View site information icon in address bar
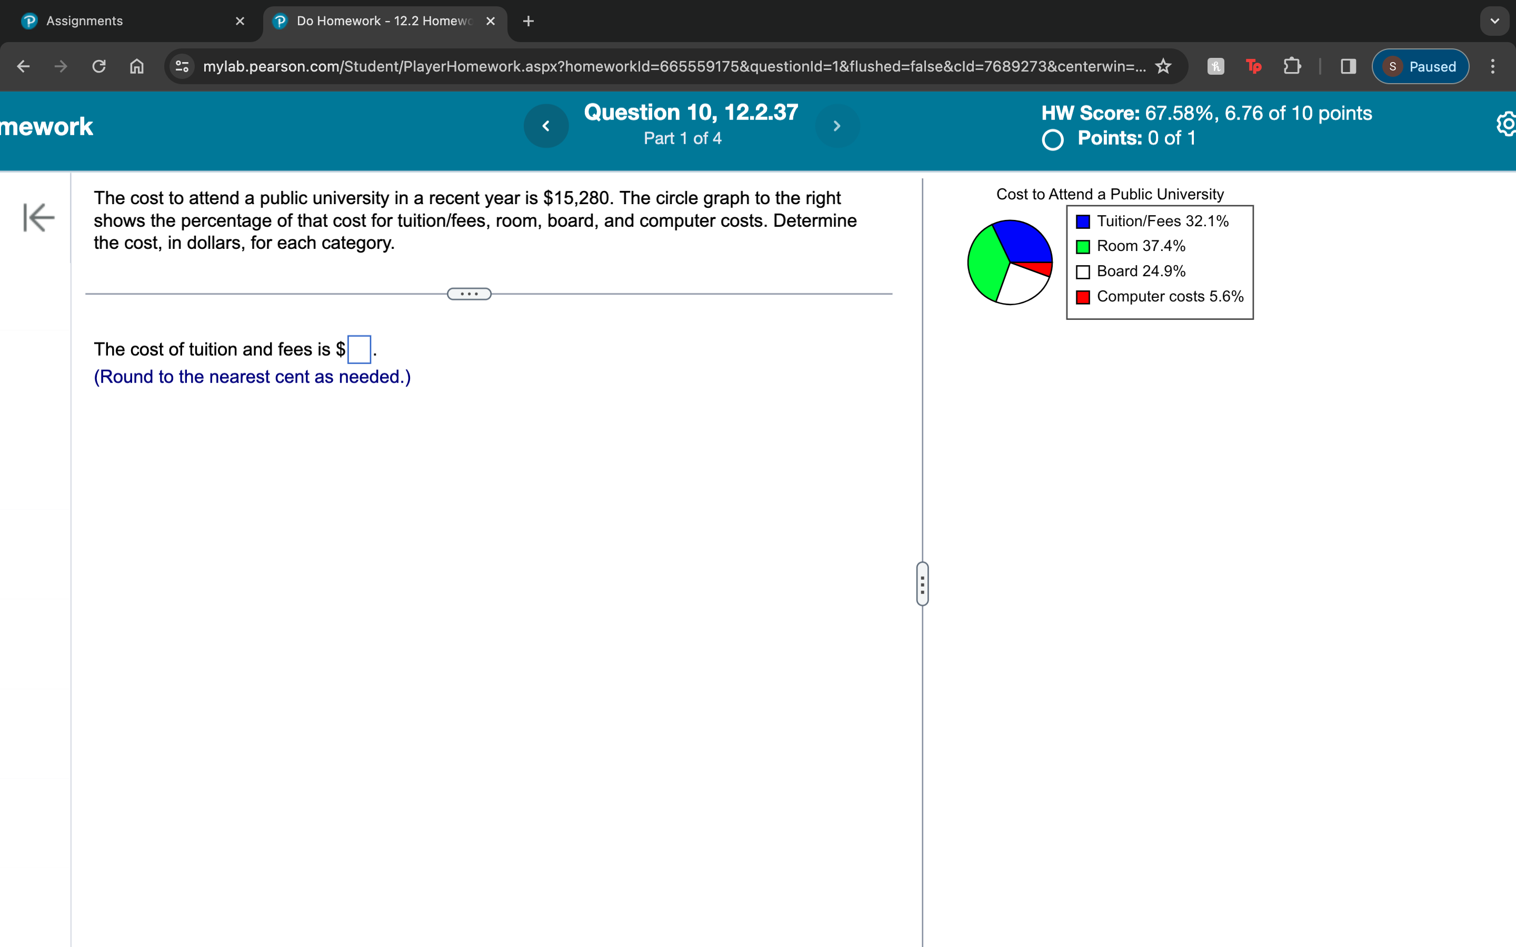The height and width of the screenshot is (947, 1516). pos(182,66)
